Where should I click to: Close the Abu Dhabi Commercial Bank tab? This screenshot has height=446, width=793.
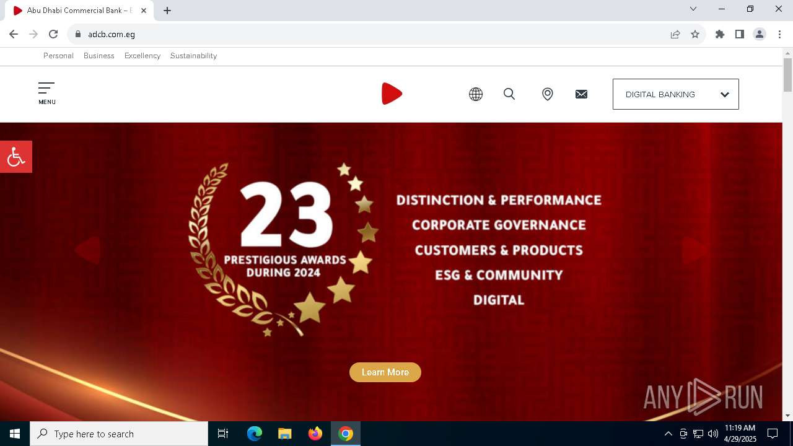click(144, 11)
